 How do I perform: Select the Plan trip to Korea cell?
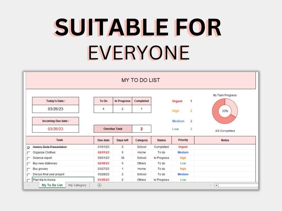(x=63, y=179)
